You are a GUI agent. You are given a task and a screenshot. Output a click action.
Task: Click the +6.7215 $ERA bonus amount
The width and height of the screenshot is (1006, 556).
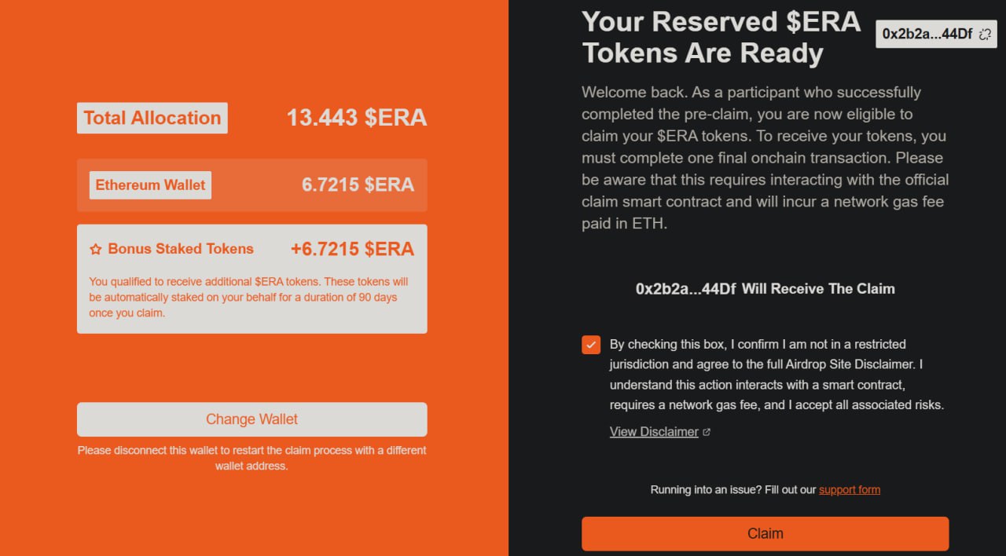pyautogui.click(x=352, y=249)
